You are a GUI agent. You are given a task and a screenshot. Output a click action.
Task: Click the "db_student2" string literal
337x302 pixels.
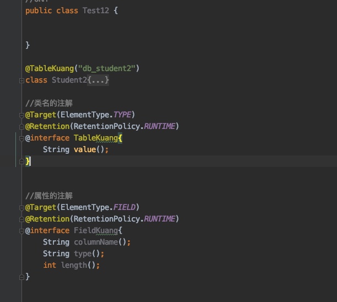[108, 68]
